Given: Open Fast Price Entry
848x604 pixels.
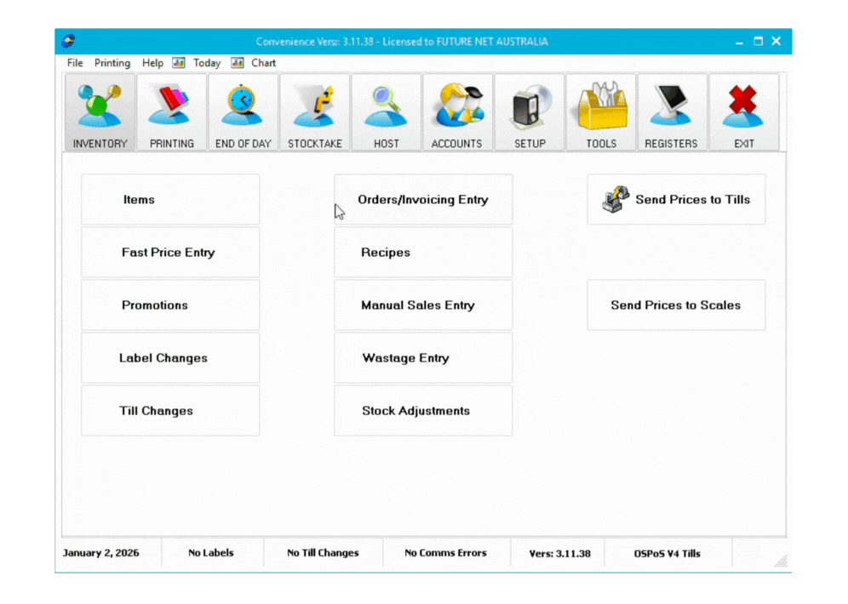Looking at the screenshot, I should click(x=170, y=253).
